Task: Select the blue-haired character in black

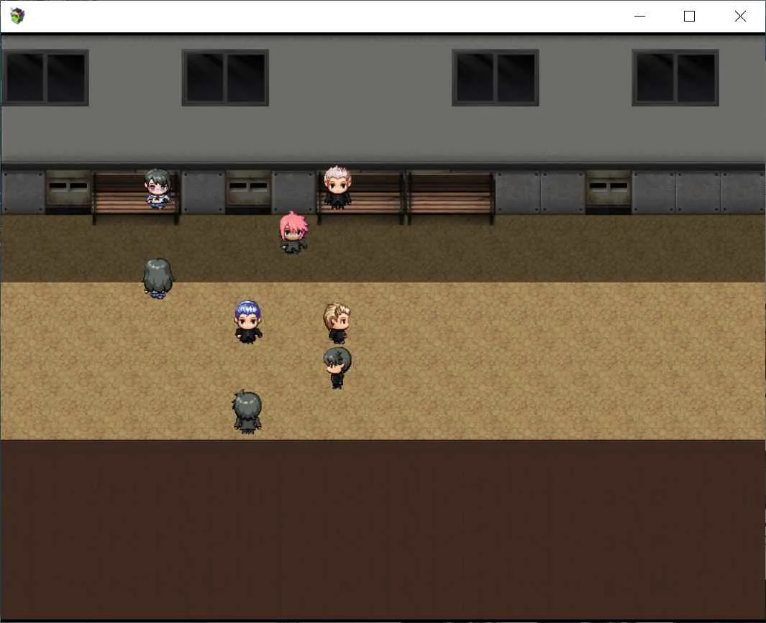Action: pos(248,322)
